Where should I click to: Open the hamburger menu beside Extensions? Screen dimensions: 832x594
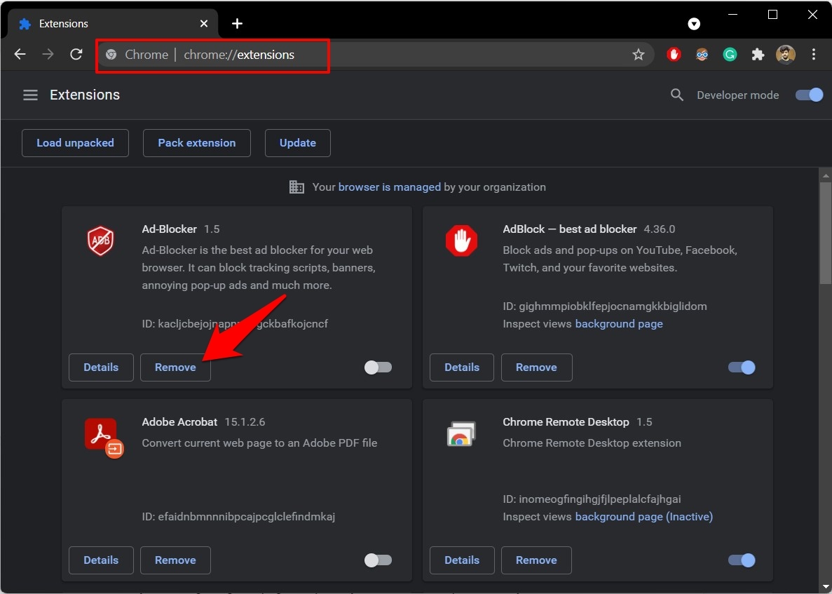click(30, 95)
